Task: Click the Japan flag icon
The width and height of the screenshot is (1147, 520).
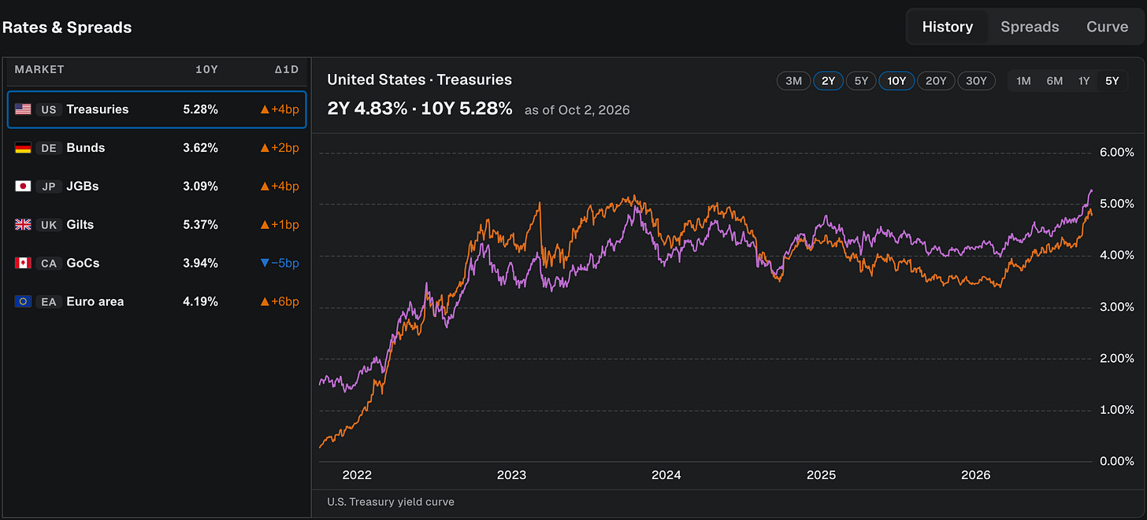Action: tap(23, 186)
